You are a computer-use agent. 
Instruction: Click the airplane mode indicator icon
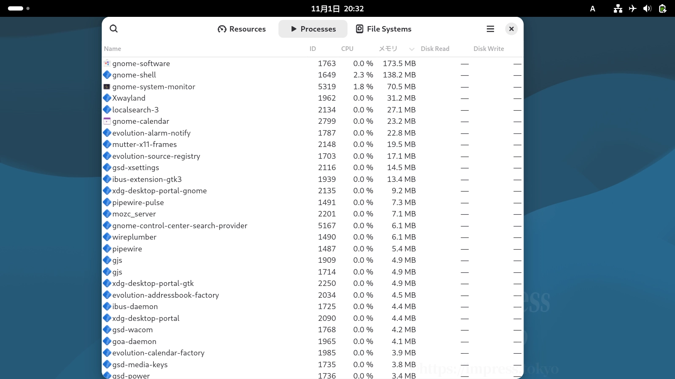pyautogui.click(x=632, y=8)
